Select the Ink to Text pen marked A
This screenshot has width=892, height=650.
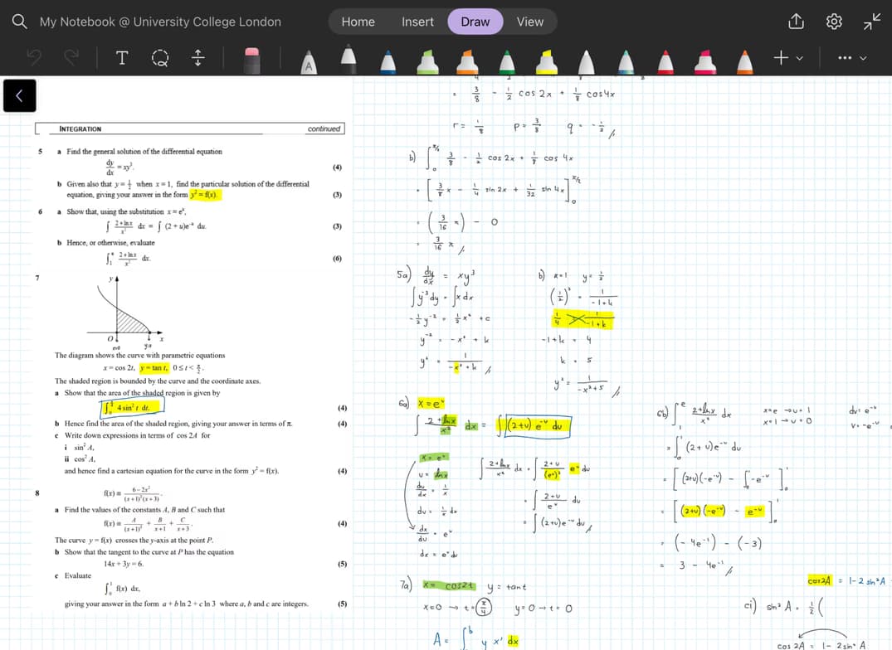coord(309,60)
